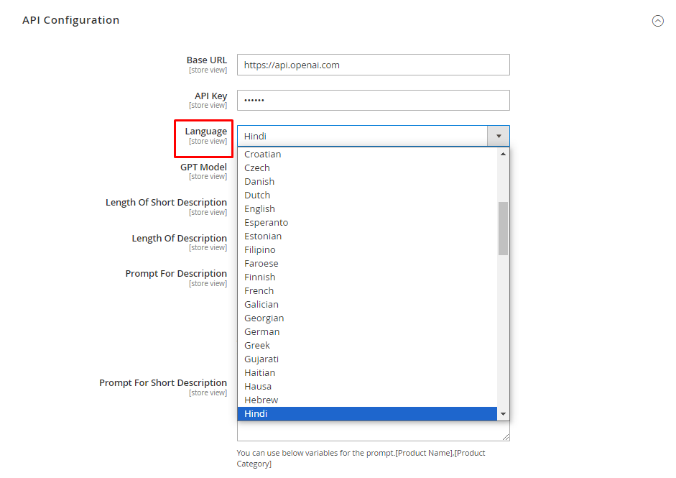This screenshot has height=478, width=676.
Task: Collapse the API Configuration section
Action: [x=657, y=21]
